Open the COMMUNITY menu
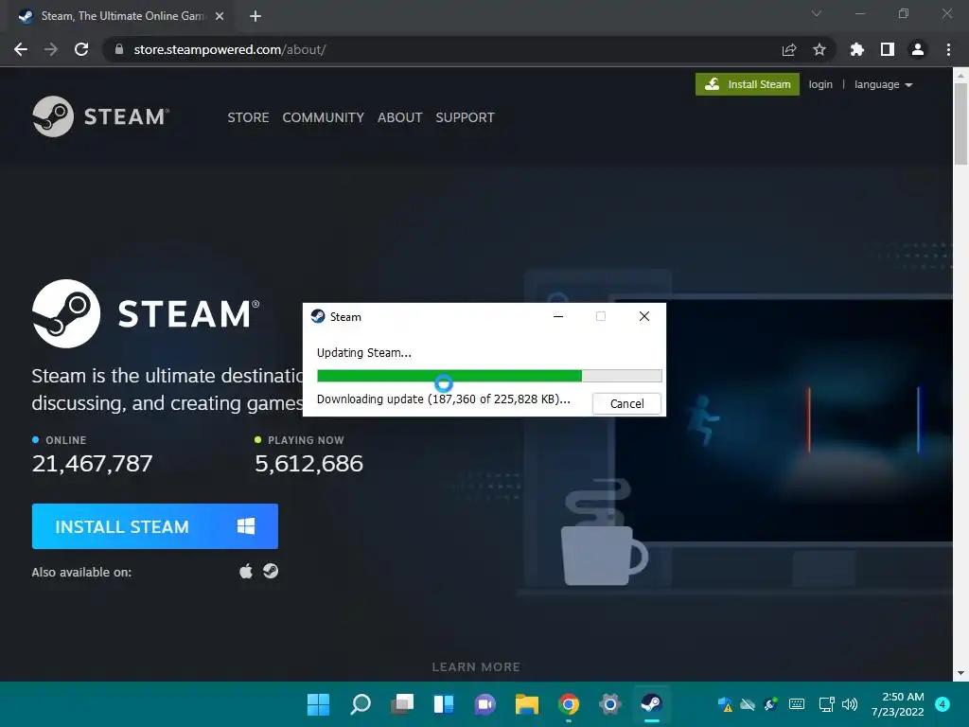The height and width of the screenshot is (727, 969). [x=324, y=117]
